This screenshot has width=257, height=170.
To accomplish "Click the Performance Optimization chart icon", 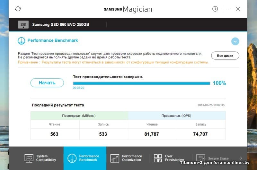I will [115, 158].
